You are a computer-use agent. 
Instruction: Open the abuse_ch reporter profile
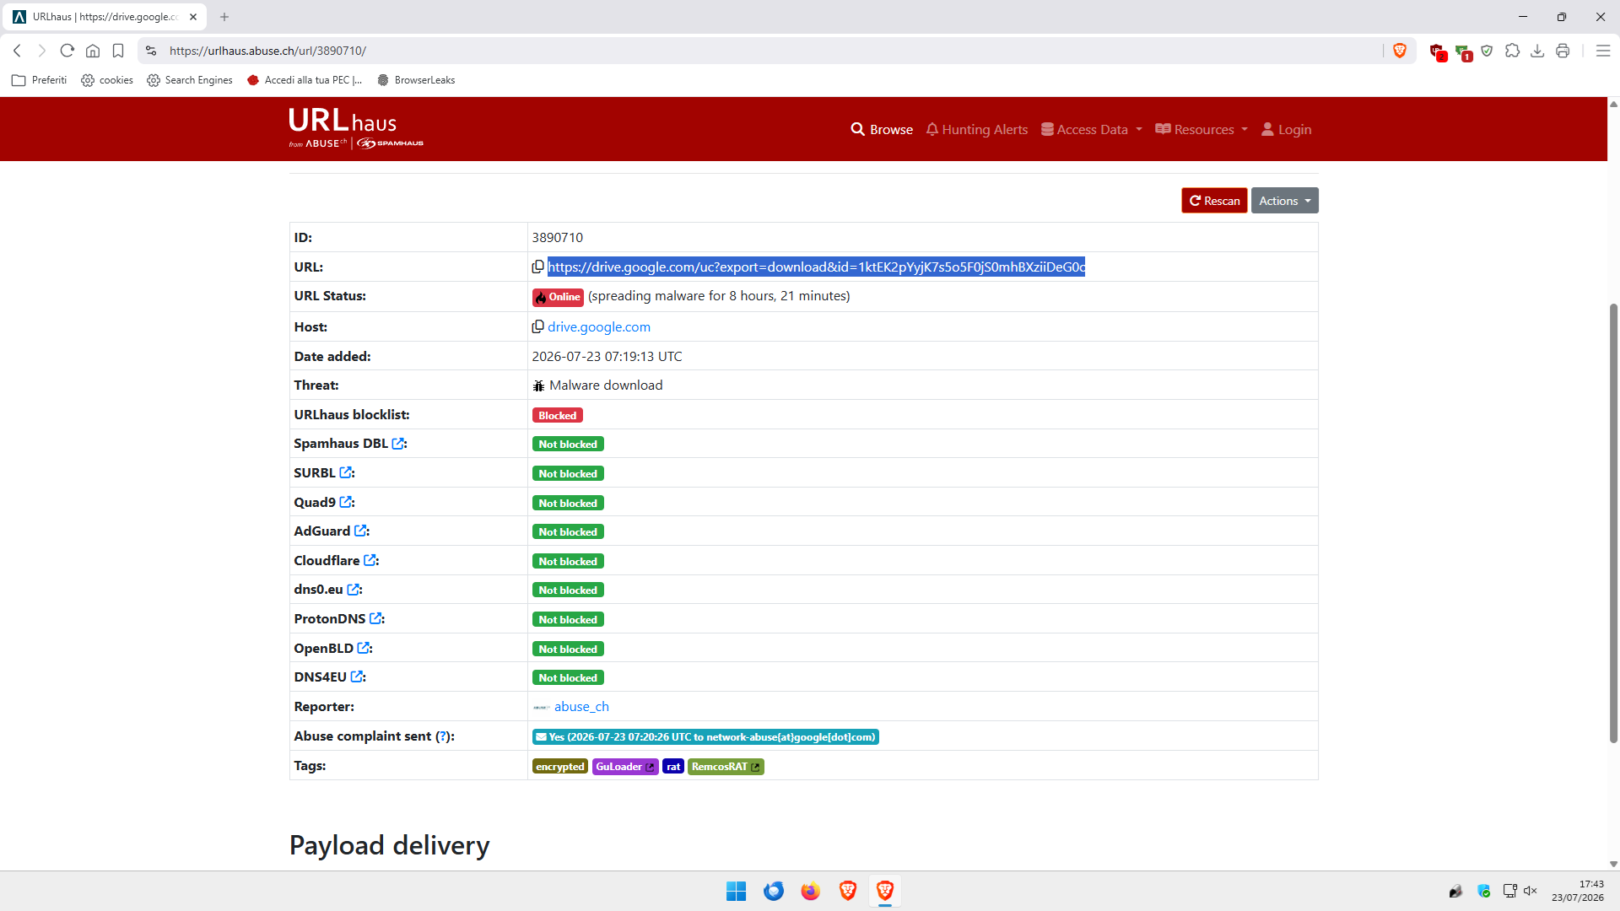(581, 707)
